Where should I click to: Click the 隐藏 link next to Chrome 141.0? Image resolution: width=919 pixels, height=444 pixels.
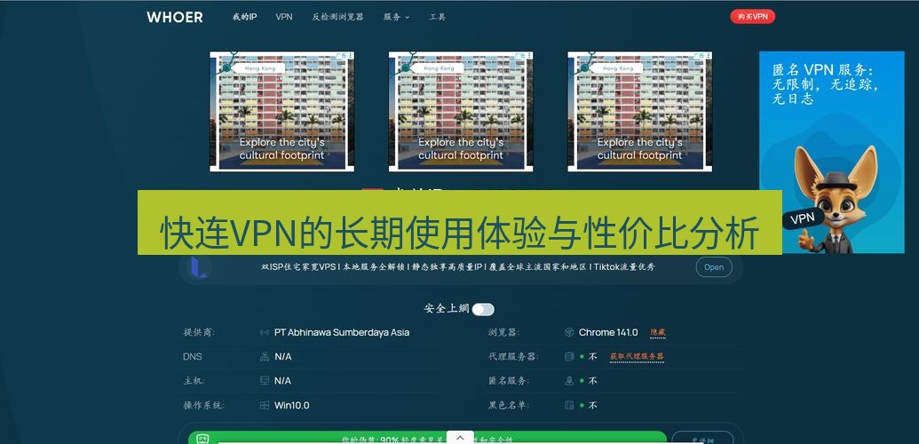[658, 333]
